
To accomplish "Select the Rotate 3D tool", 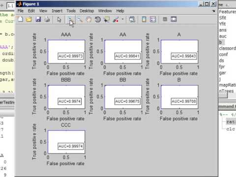I will coord(98,19).
